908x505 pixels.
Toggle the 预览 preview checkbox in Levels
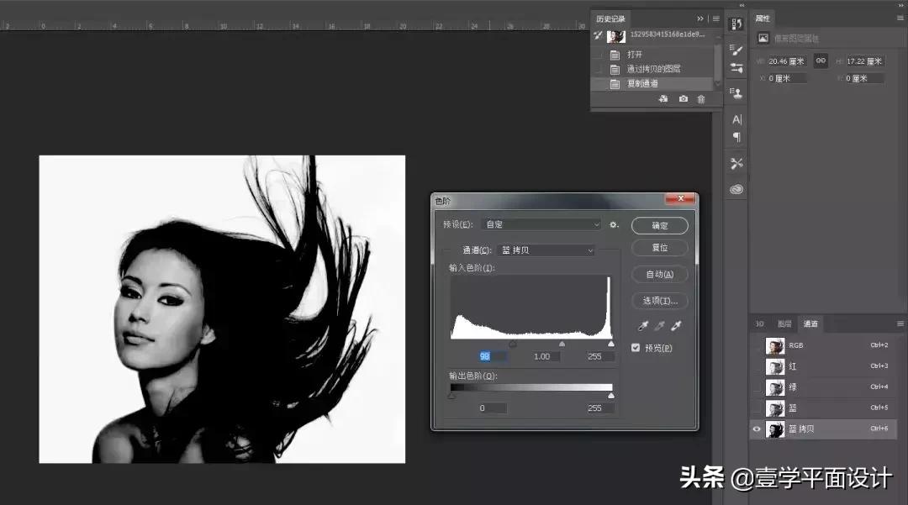pyautogui.click(x=636, y=347)
